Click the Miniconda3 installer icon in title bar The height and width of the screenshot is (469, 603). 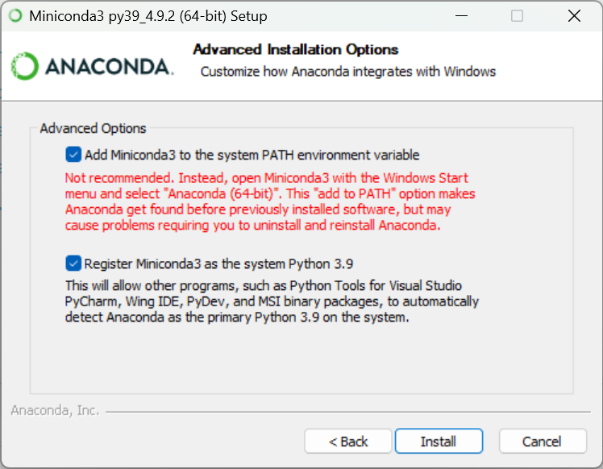(15, 16)
